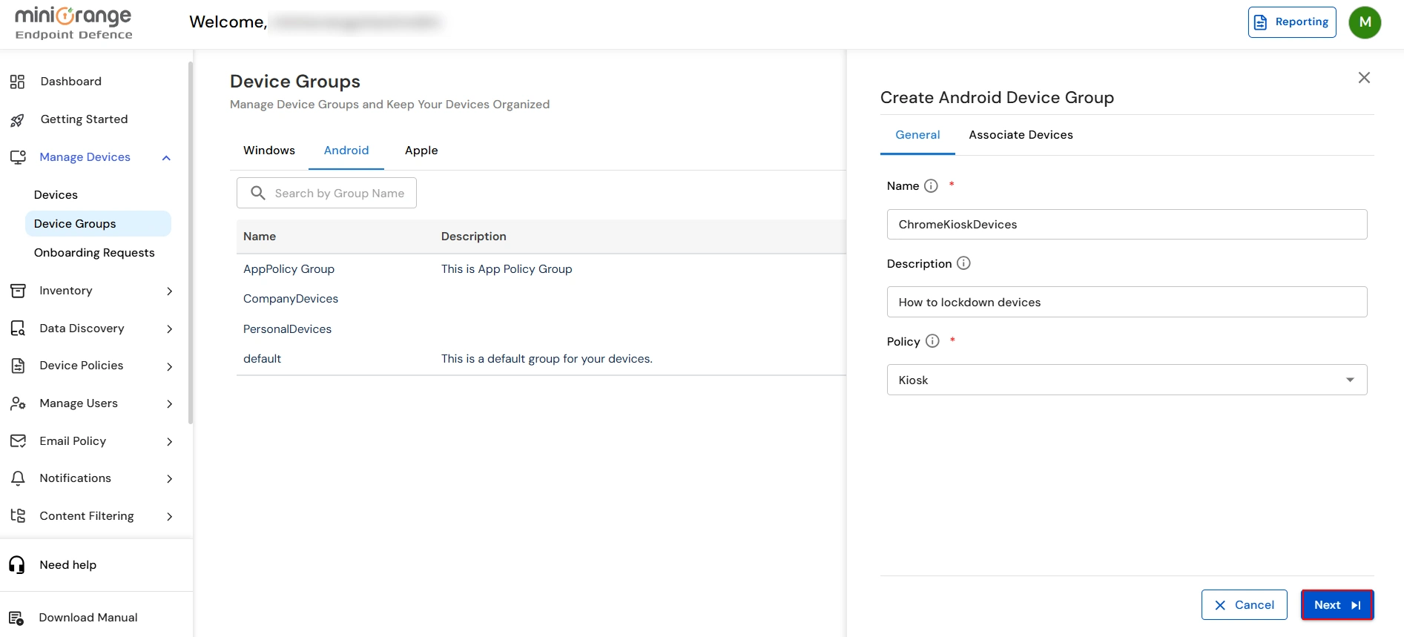1404x637 pixels.
Task: Open the CompanyDevices group row
Action: (541, 299)
